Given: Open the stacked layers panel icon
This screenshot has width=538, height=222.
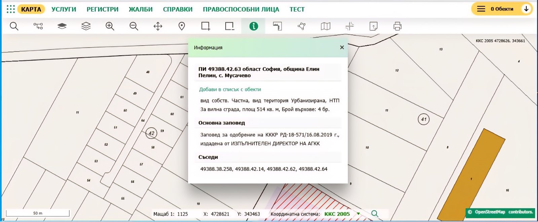Looking at the screenshot, I should click(86, 26).
